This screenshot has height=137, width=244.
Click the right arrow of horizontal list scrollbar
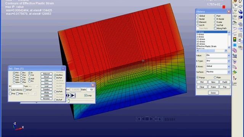(x=226, y=51)
